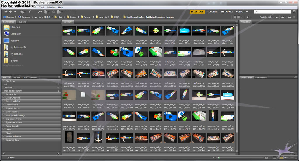Open the Sort Manually dropdown
Screen dimensions: 299x161
[267, 17]
